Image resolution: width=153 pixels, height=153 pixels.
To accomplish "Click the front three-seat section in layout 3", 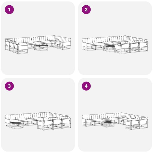I will point(54,124).
